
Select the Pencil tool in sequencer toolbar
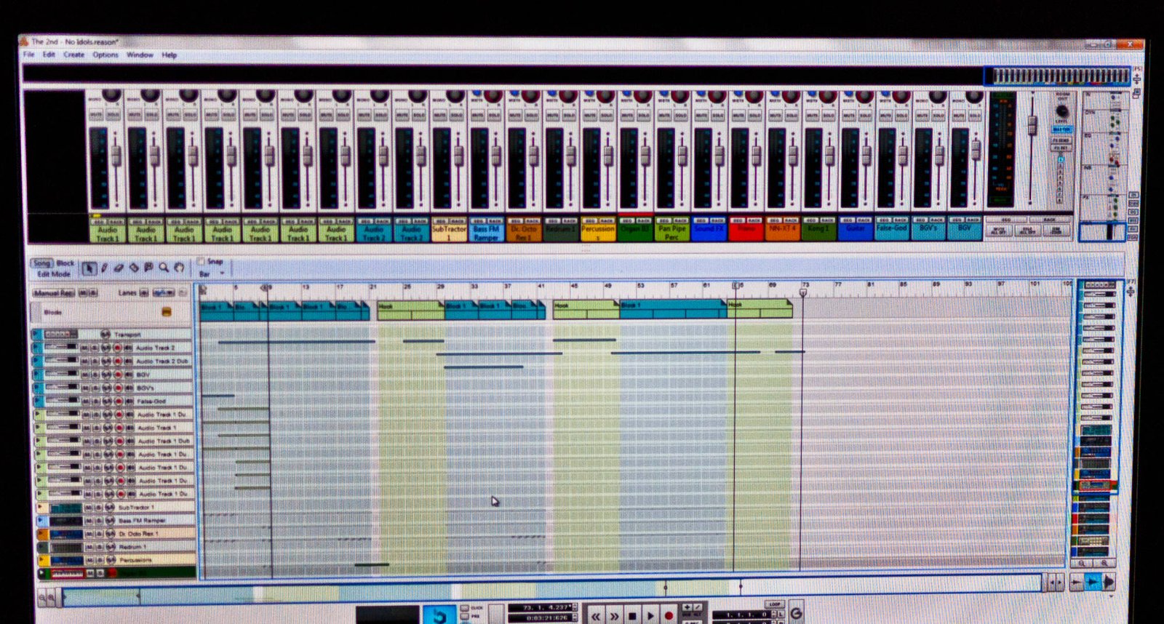pos(105,268)
